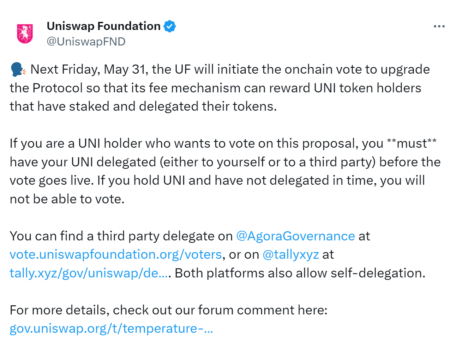Image resolution: width=456 pixels, height=349 pixels.
Task: Open the @tallyxyz mention
Action: tap(291, 255)
